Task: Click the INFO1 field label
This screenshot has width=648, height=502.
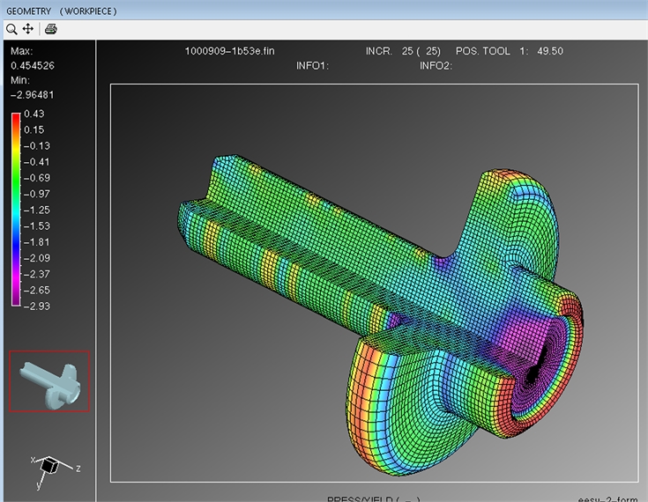Action: click(312, 65)
